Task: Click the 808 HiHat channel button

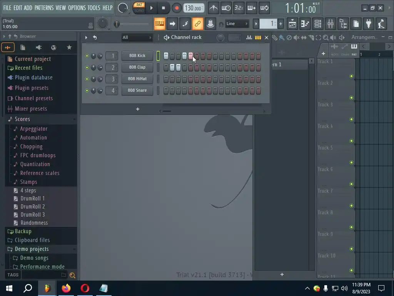Action: pos(137,79)
